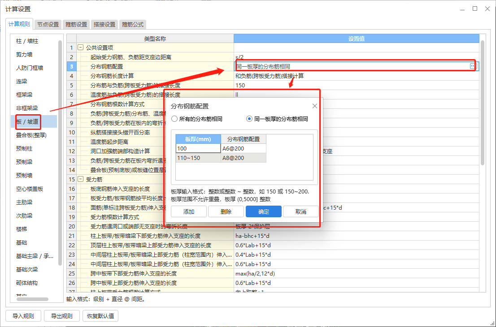Viewport: 496px width, 327px height.
Task: Click the 分布钢筋配置 column header in dialog
Action: click(x=243, y=139)
